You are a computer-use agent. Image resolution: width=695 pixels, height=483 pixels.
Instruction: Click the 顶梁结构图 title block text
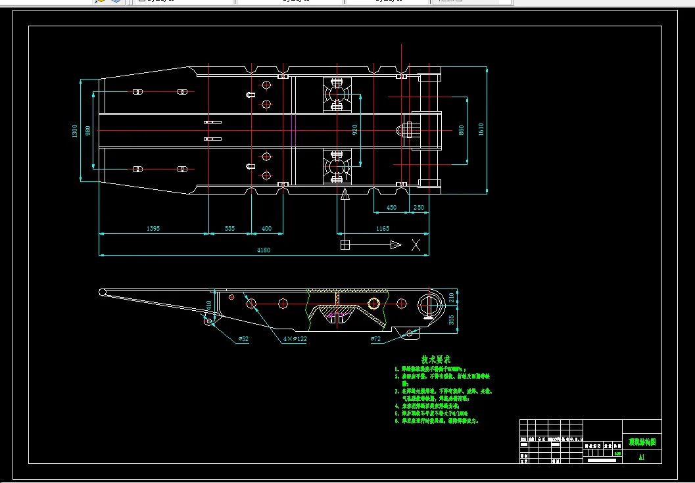(642, 442)
